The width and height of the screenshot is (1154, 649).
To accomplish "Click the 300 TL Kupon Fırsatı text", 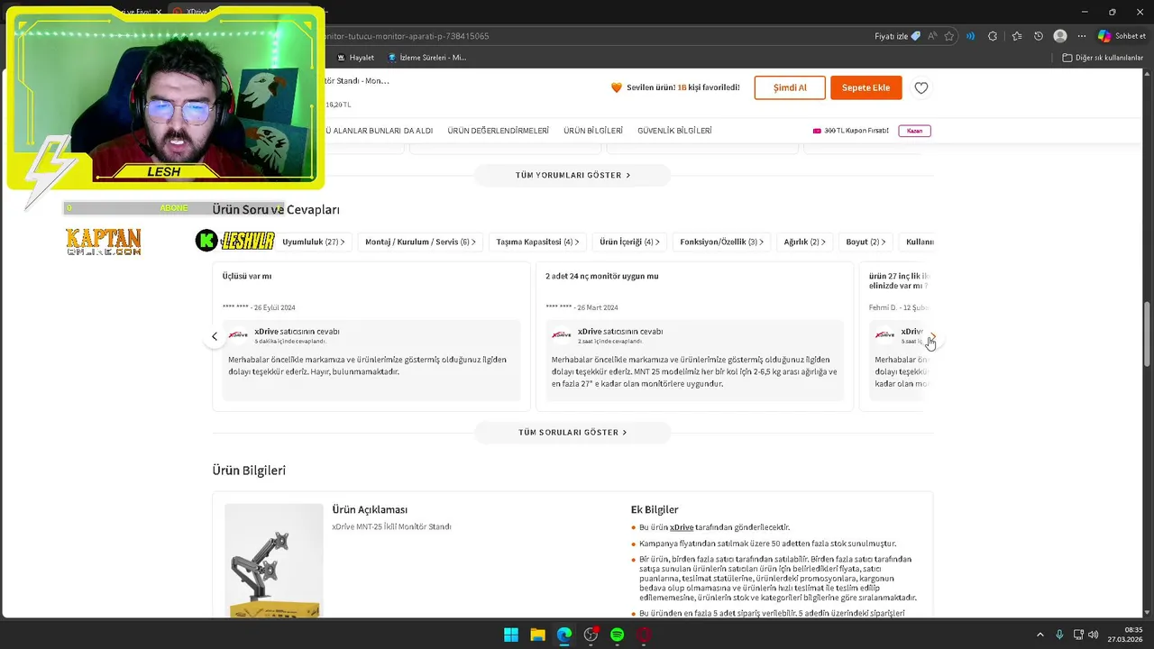I will [x=856, y=131].
